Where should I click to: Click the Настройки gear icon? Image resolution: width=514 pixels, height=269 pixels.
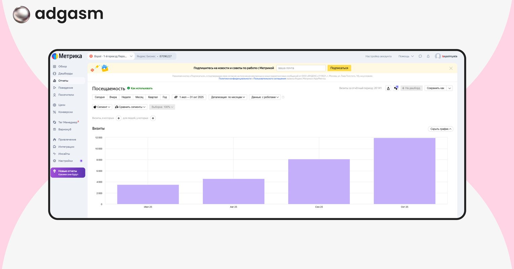54,161
